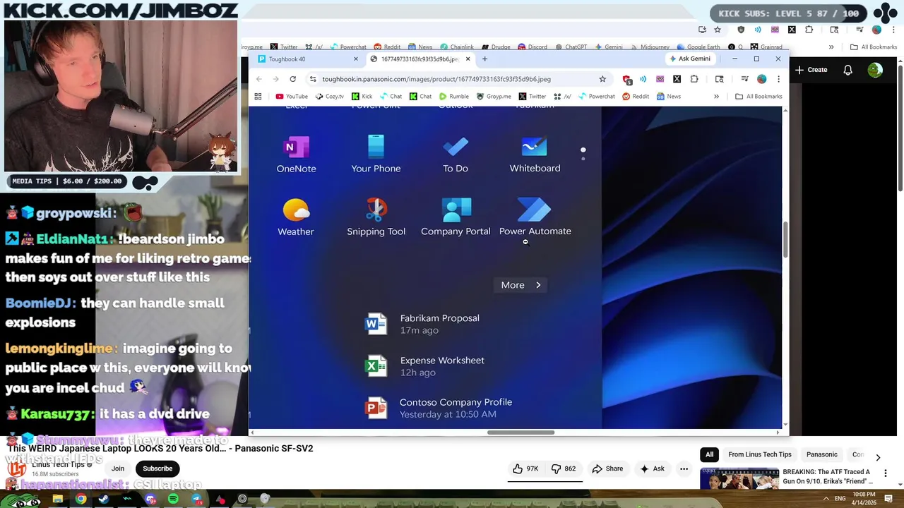The height and width of the screenshot is (508, 904).
Task: Open the Google Earth bookmark
Action: (698, 47)
